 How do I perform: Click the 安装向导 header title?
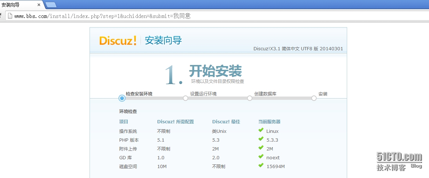tap(163, 40)
